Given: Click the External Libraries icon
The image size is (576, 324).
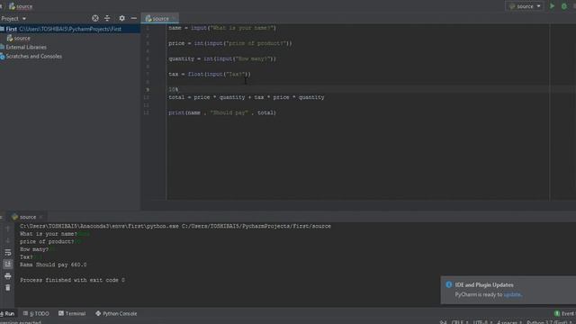Looking at the screenshot, I should coord(2,48).
